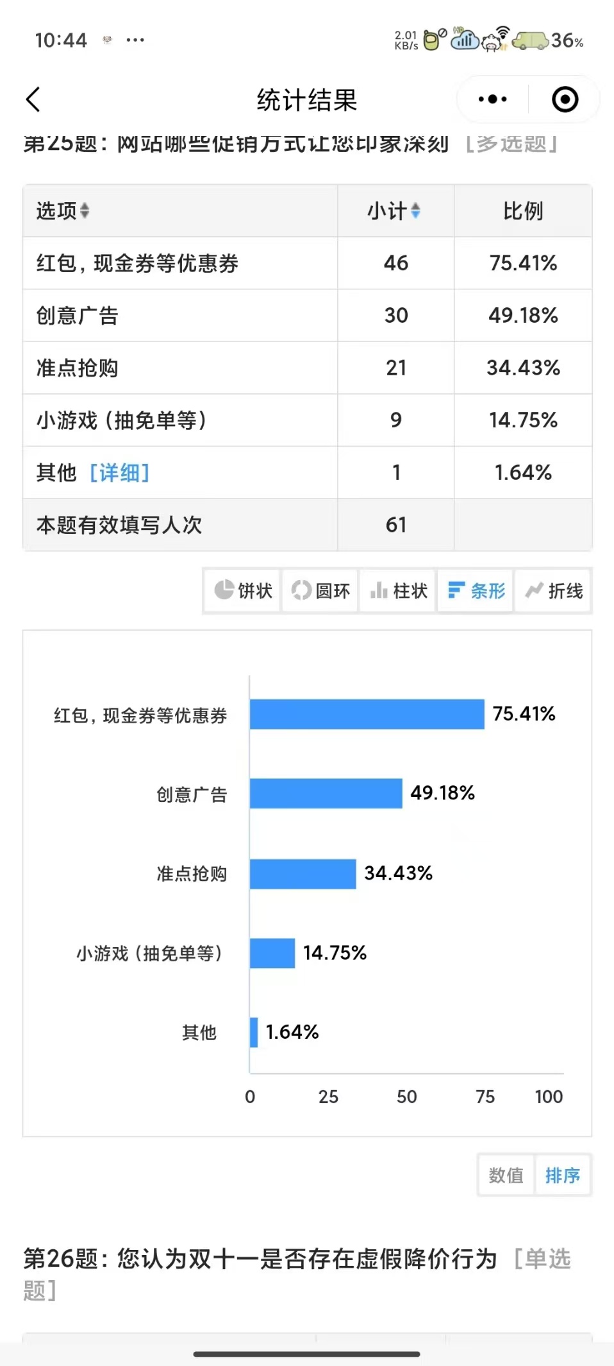Switch chart to 柱状 column view
Image resolution: width=614 pixels, height=1366 pixels.
coord(398,590)
